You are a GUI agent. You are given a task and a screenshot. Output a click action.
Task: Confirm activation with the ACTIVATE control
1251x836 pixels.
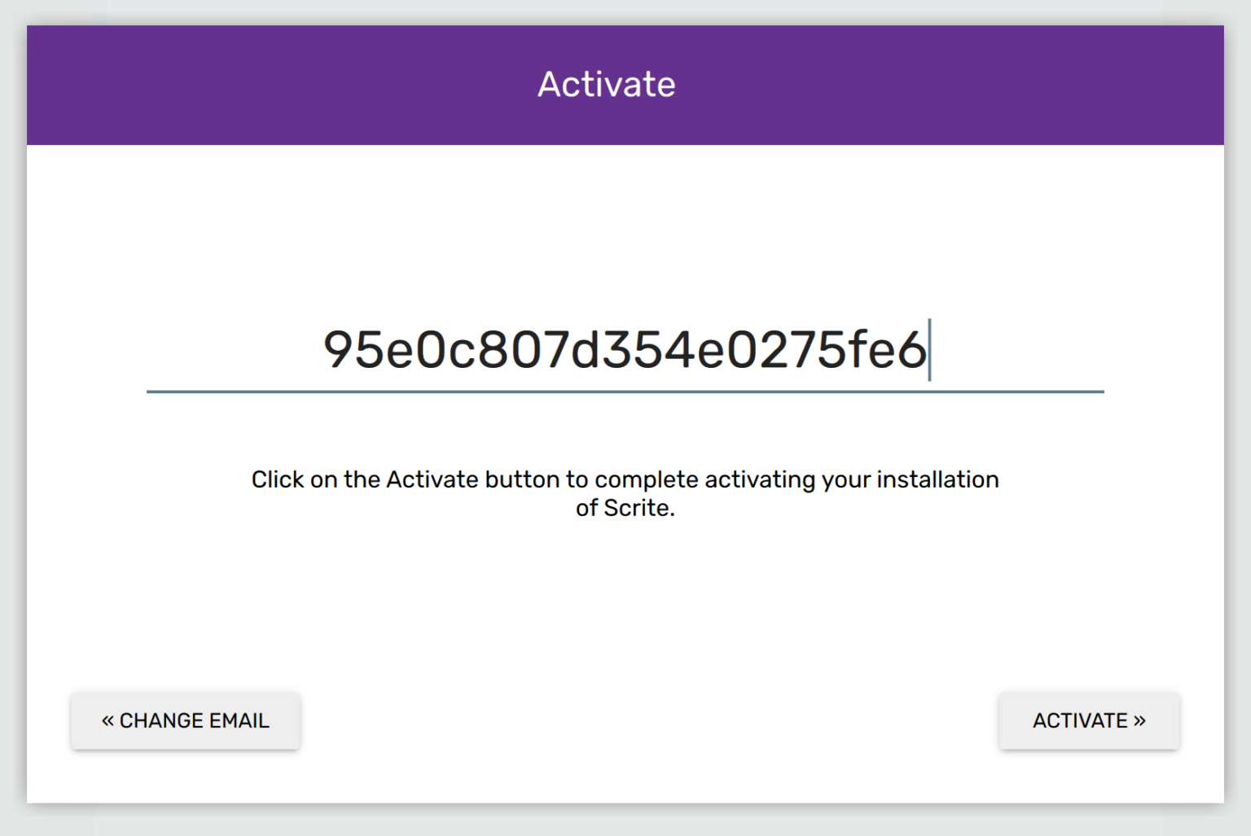1088,720
